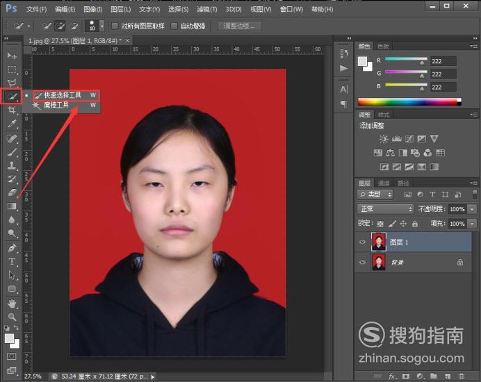Viewport: 481px width, 382px height.
Task: Select the Lasso tool
Action: (12, 83)
